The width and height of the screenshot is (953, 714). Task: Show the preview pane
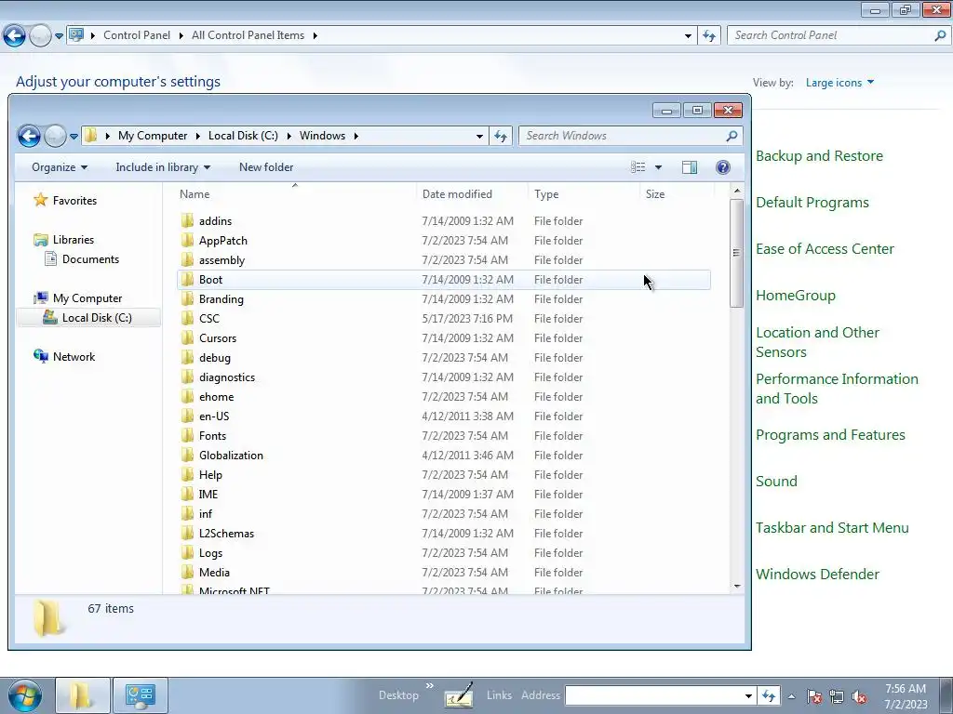tap(690, 167)
